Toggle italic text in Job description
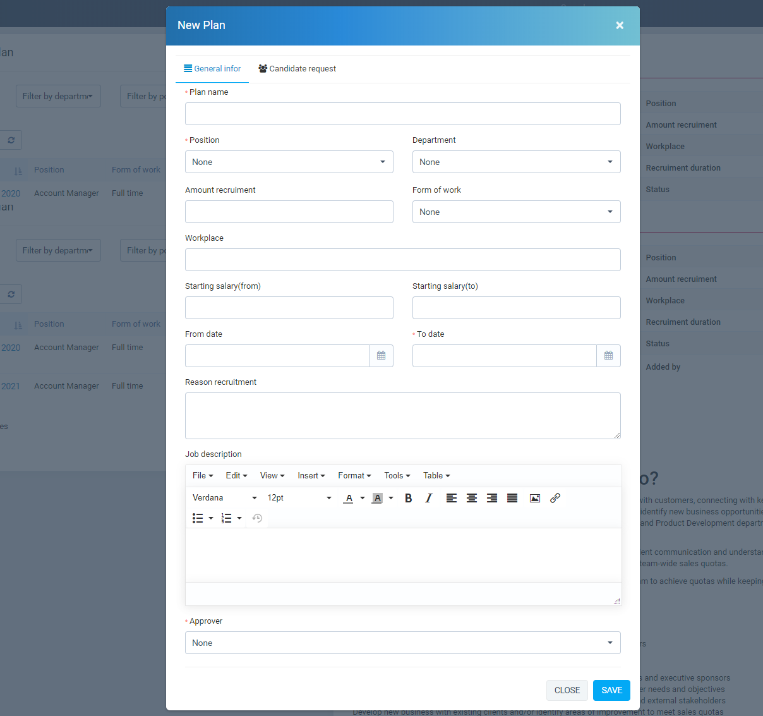This screenshot has height=716, width=763. point(429,498)
